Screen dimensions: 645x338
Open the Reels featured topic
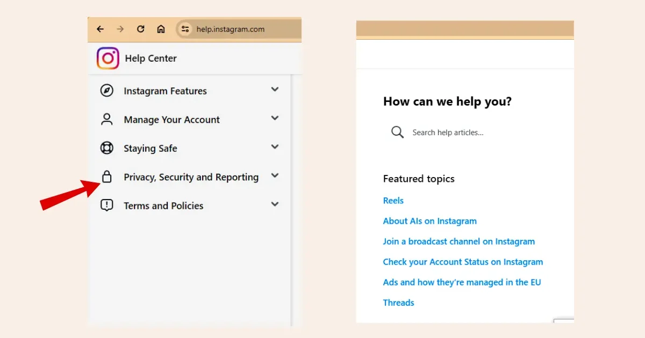pos(393,200)
